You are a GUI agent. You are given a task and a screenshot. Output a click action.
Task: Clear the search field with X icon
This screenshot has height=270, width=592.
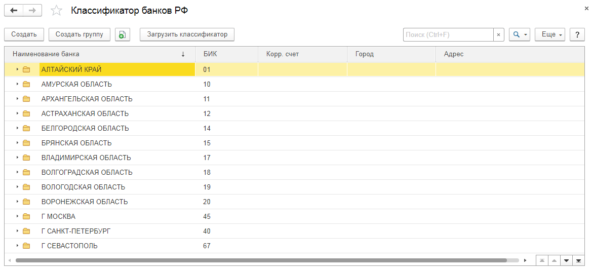(x=499, y=34)
